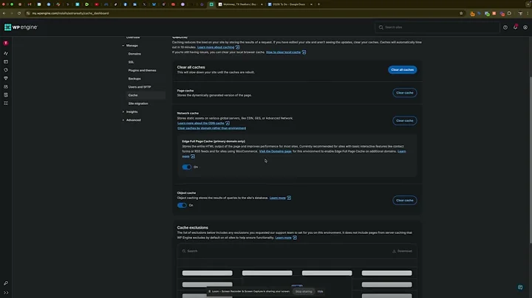Viewport: 532px width, 298px height.
Task: Open the user profile icon in header
Action: 525,27
